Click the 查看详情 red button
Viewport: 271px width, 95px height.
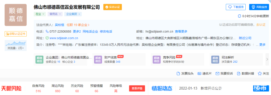(x=137, y=88)
